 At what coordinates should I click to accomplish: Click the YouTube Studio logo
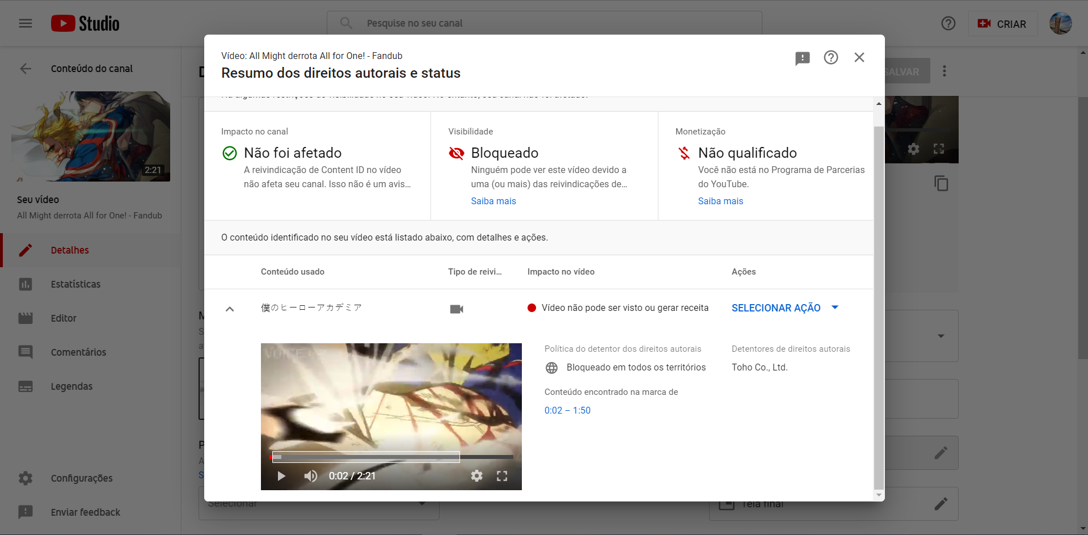(85, 23)
